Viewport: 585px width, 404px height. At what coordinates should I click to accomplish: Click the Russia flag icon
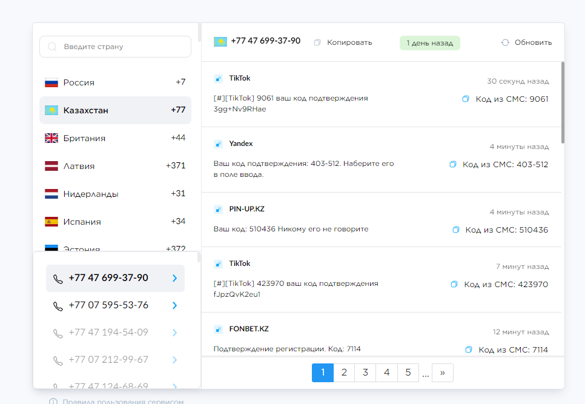point(51,82)
